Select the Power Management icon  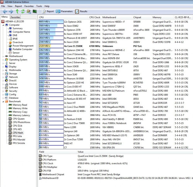click(10, 46)
